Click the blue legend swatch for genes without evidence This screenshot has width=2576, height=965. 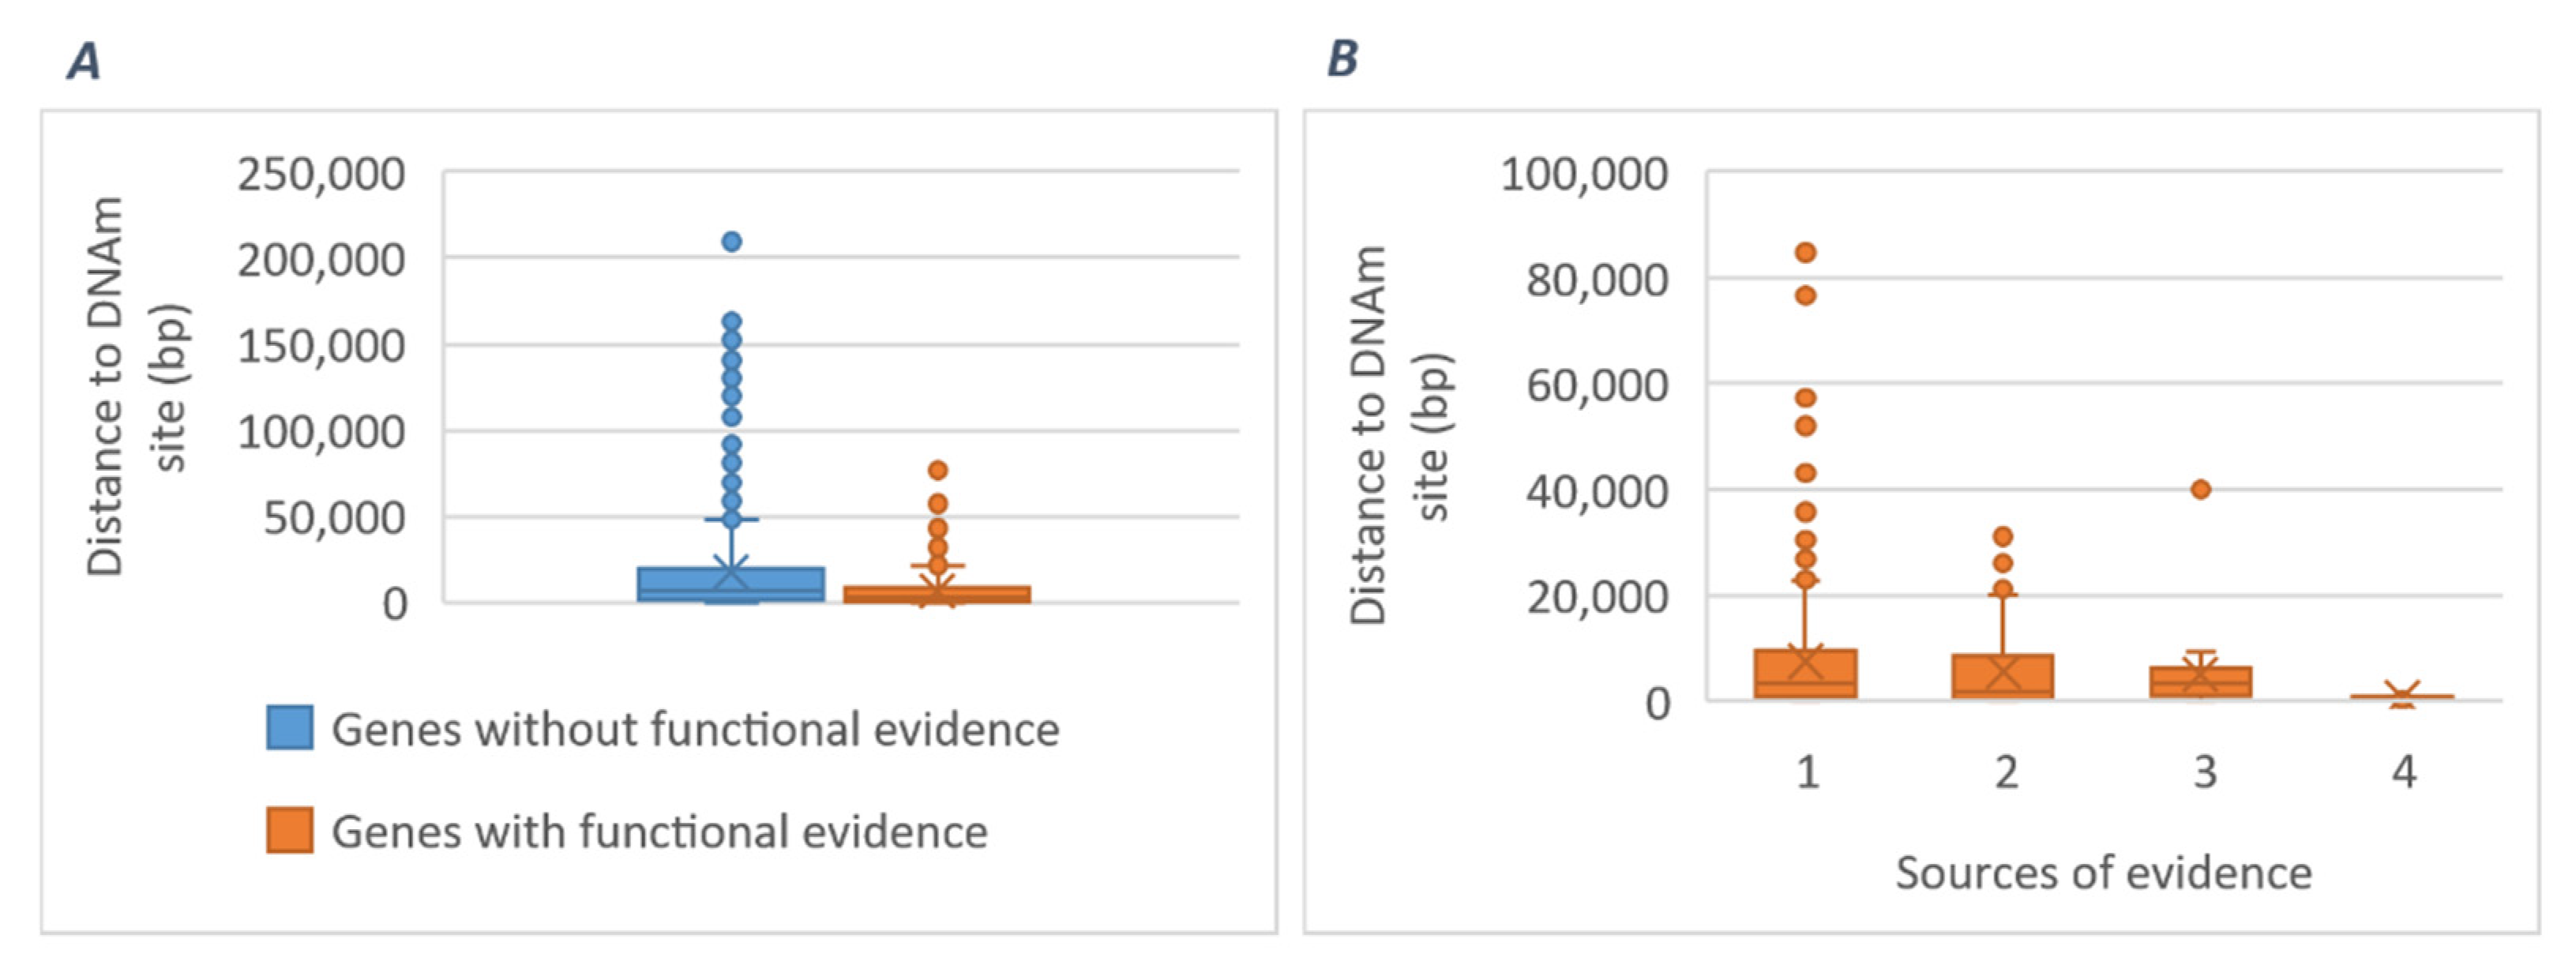coord(290,727)
